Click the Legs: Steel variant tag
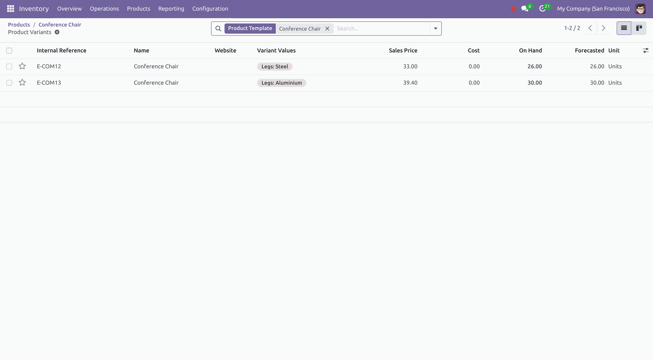The width and height of the screenshot is (653, 360). pyautogui.click(x=275, y=67)
